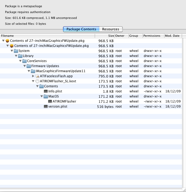Click the root owner of Library row

(x=119, y=56)
